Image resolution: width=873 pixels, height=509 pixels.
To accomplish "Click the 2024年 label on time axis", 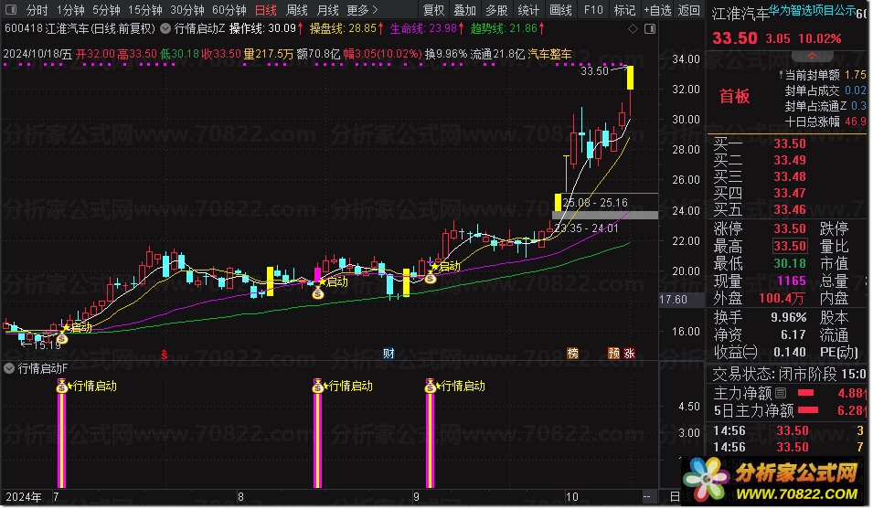I will coord(24,497).
